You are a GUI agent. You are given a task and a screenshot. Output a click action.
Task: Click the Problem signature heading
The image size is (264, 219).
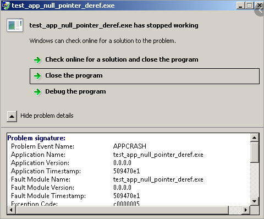(x=36, y=138)
